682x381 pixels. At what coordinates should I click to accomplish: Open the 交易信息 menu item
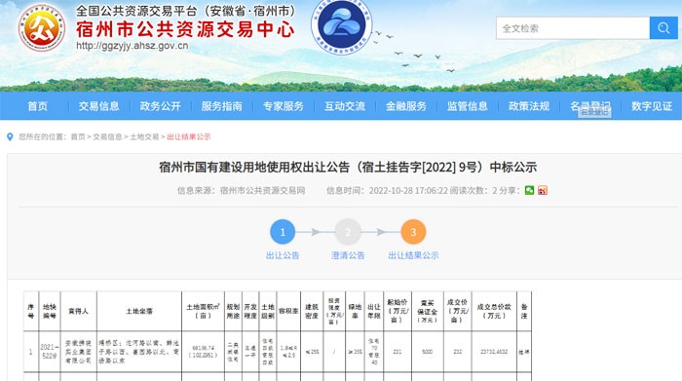point(98,106)
